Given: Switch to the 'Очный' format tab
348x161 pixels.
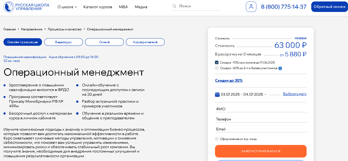Looking at the screenshot, I should pyautogui.click(x=104, y=42).
